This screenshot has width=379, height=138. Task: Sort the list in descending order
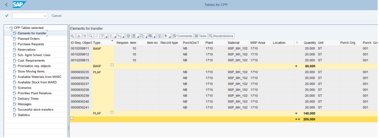[x=85, y=36]
